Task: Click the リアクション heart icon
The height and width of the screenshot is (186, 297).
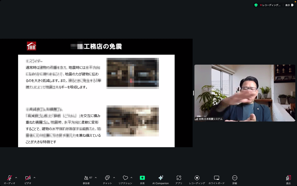Action: click(125, 178)
